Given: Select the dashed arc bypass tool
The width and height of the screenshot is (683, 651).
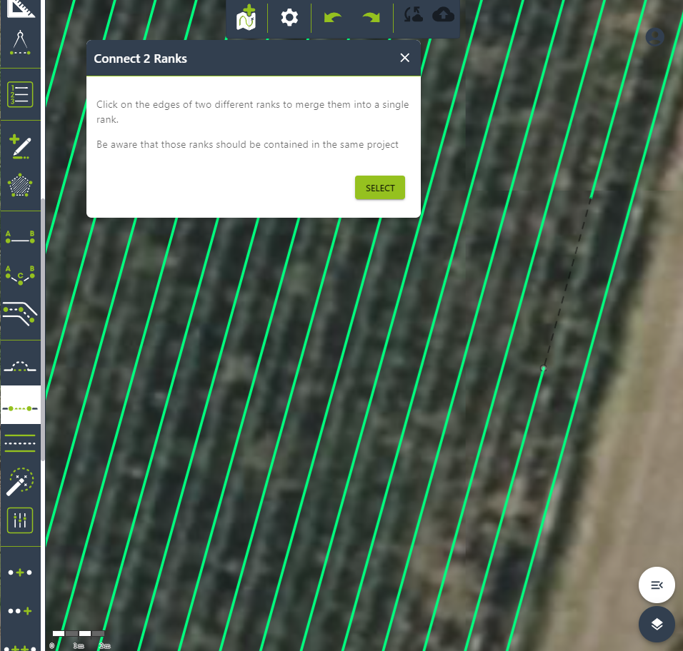Looking at the screenshot, I should click(x=20, y=367).
